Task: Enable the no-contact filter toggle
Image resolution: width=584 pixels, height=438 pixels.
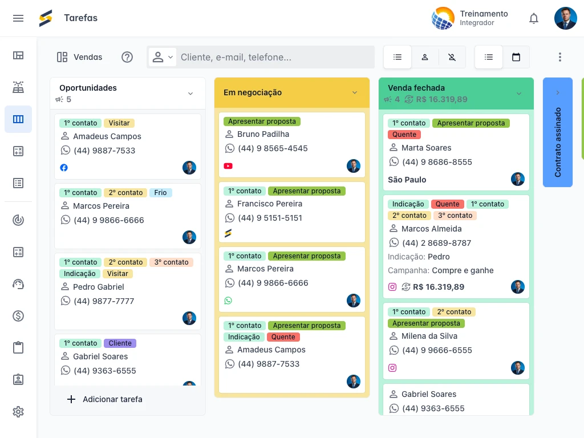Action: point(452,57)
